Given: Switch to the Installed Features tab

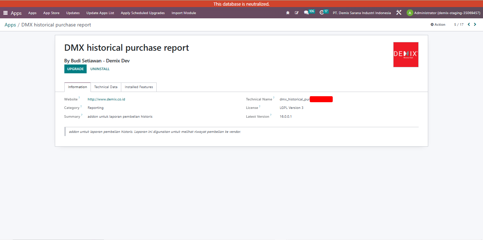Looking at the screenshot, I should click(x=139, y=87).
